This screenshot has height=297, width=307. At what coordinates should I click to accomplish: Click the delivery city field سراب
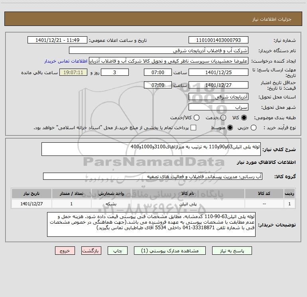click(218, 107)
